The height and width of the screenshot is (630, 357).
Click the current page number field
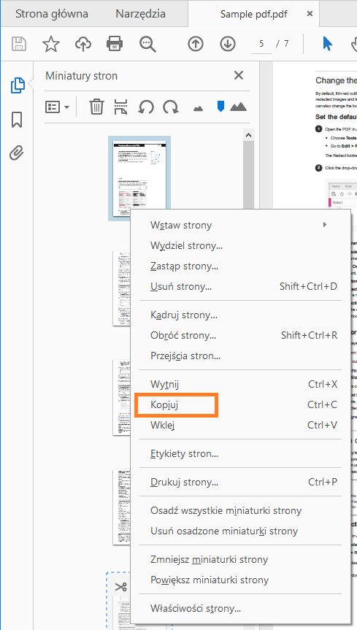click(261, 43)
